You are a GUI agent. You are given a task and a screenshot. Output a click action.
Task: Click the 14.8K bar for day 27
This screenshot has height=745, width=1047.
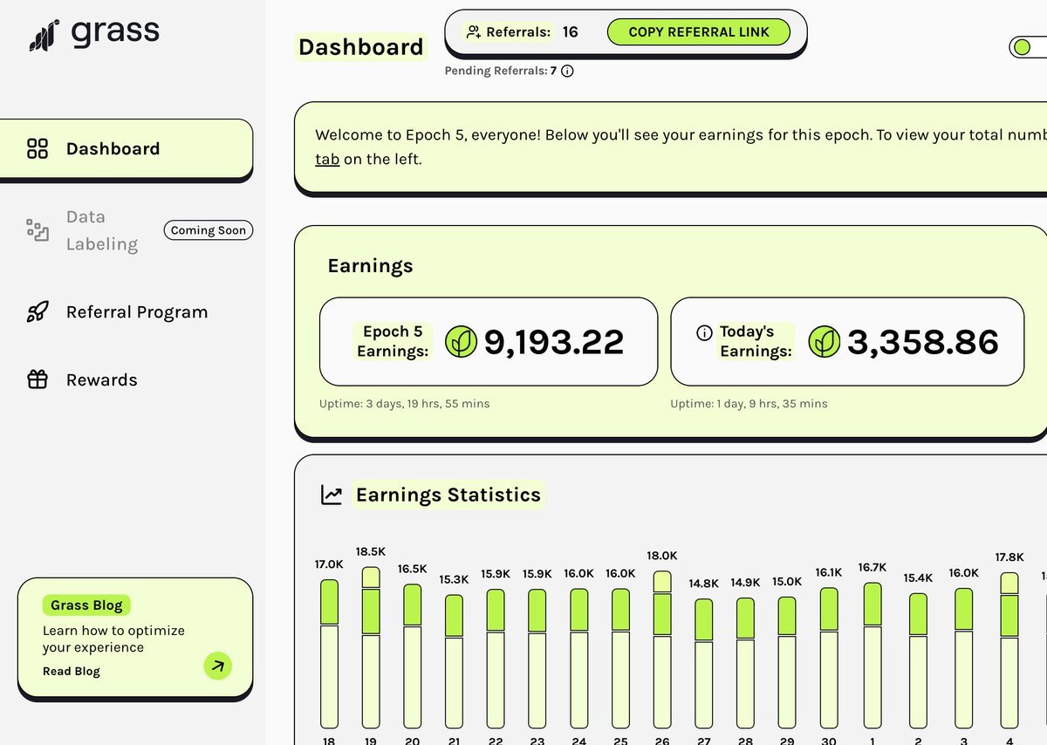tap(703, 663)
